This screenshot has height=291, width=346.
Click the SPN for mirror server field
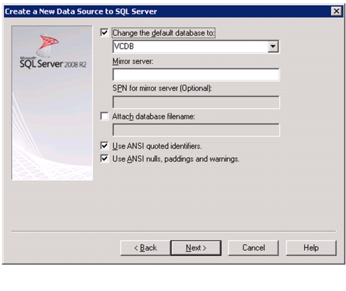[x=196, y=102]
